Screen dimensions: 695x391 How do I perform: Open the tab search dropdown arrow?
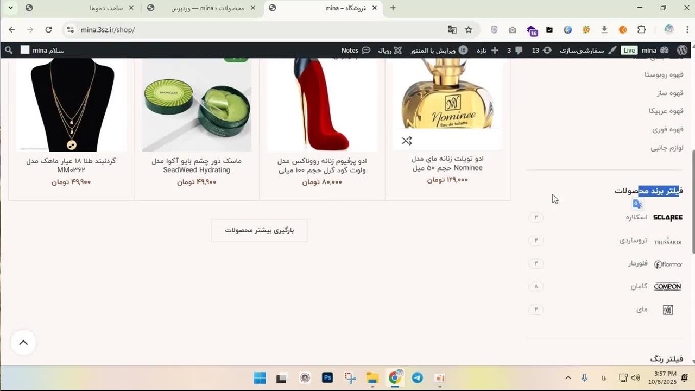tap(10, 8)
